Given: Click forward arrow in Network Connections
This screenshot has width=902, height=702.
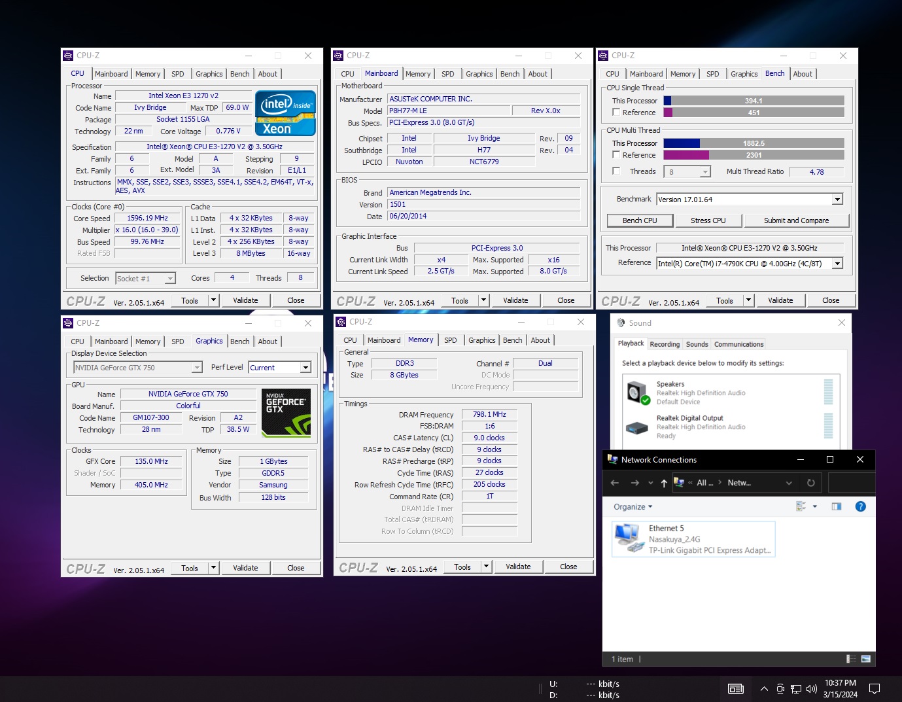Looking at the screenshot, I should [x=635, y=483].
